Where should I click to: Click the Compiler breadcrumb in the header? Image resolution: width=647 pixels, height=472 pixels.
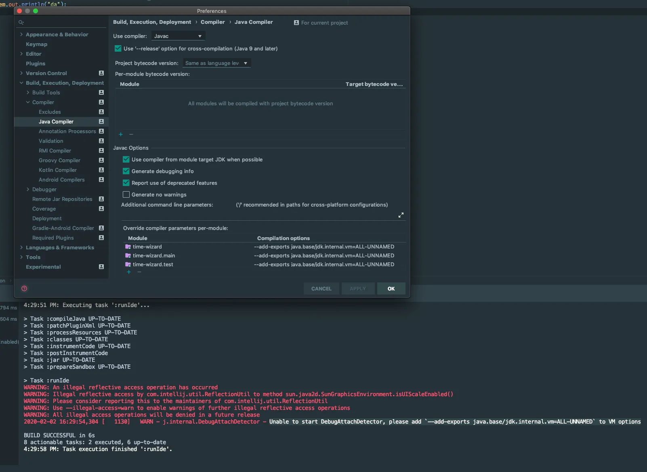(x=212, y=22)
